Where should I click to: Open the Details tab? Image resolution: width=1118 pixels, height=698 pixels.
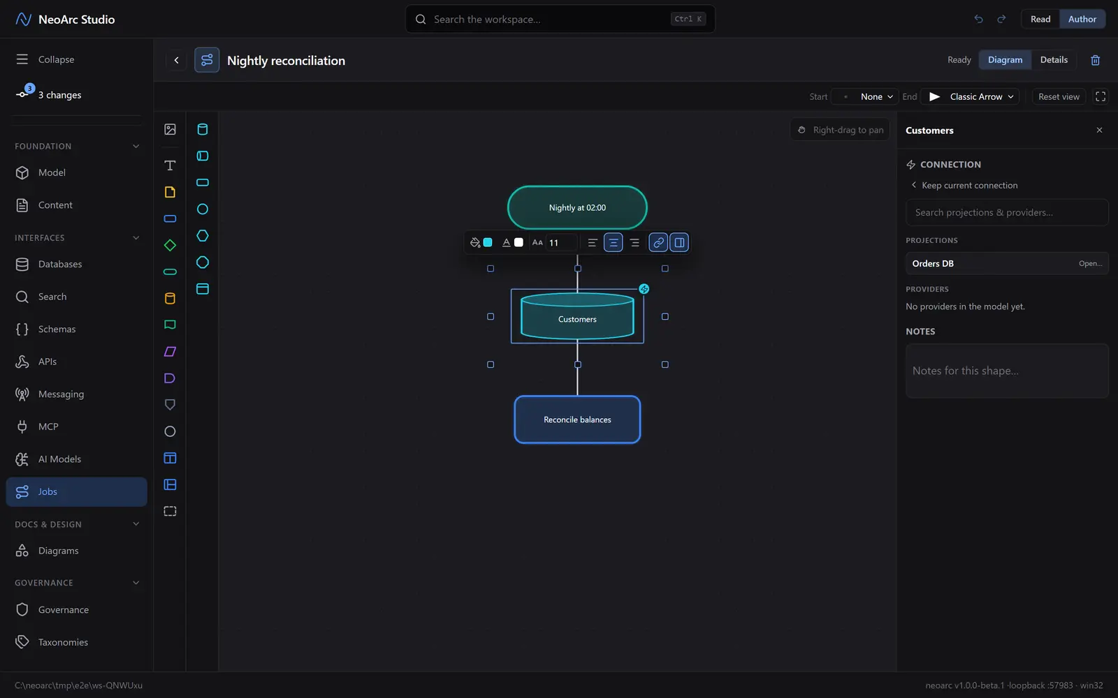coord(1054,60)
